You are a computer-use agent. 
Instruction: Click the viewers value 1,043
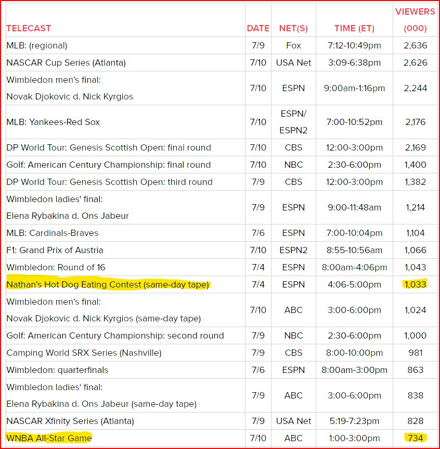tap(415, 267)
